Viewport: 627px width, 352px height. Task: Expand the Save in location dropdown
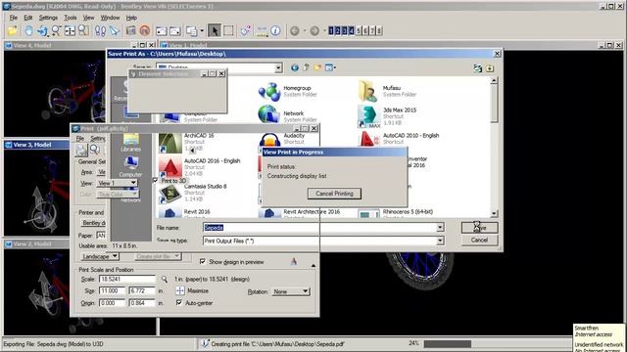pos(278,67)
